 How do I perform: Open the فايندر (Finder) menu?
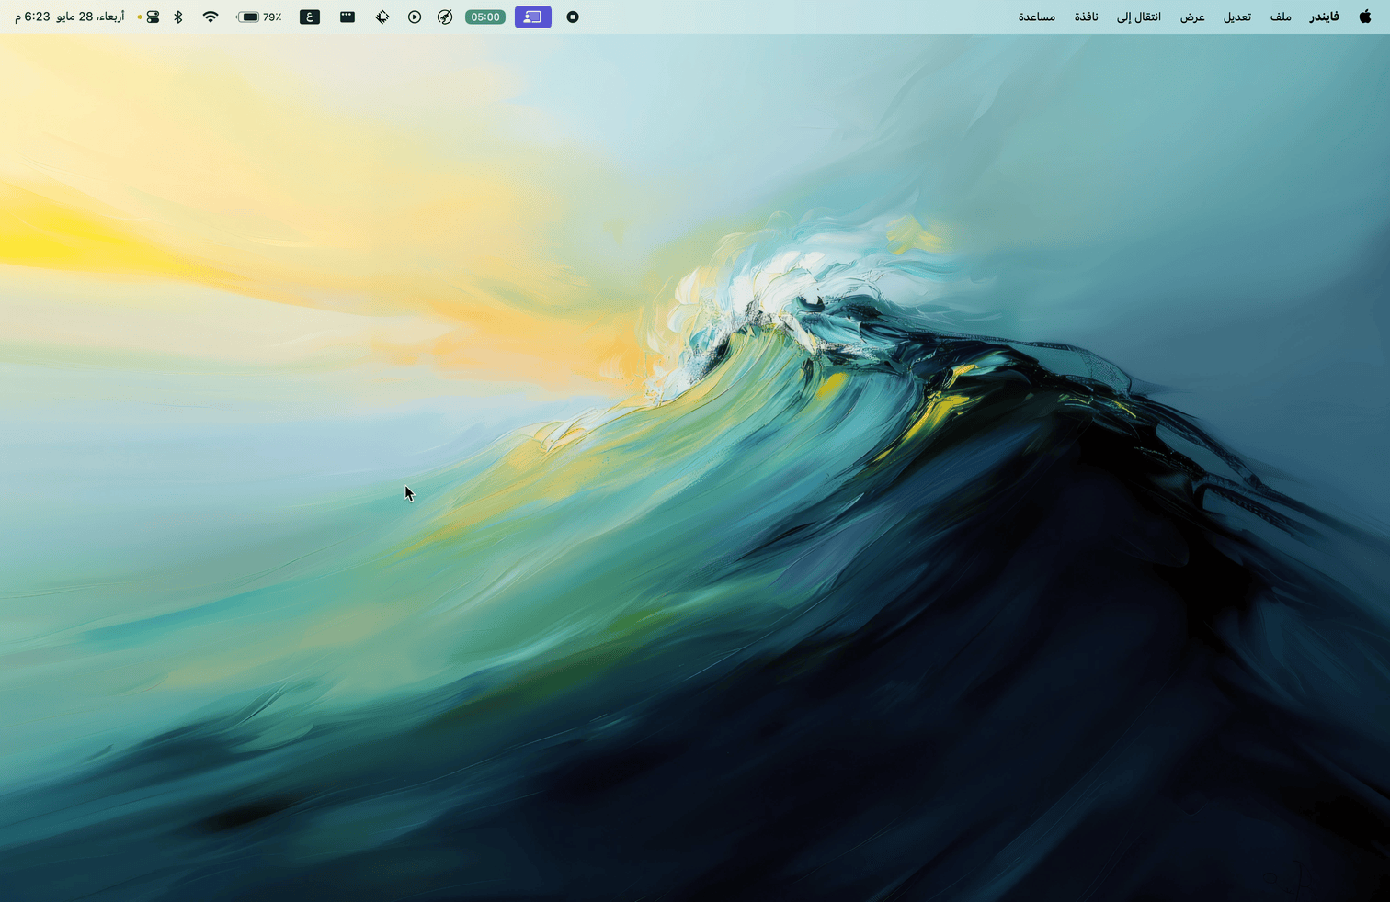click(x=1324, y=17)
